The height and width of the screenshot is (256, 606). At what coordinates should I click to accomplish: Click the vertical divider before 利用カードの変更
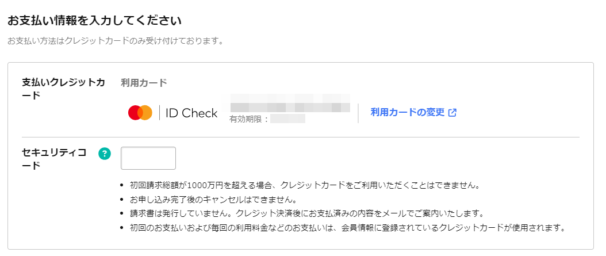[358, 113]
